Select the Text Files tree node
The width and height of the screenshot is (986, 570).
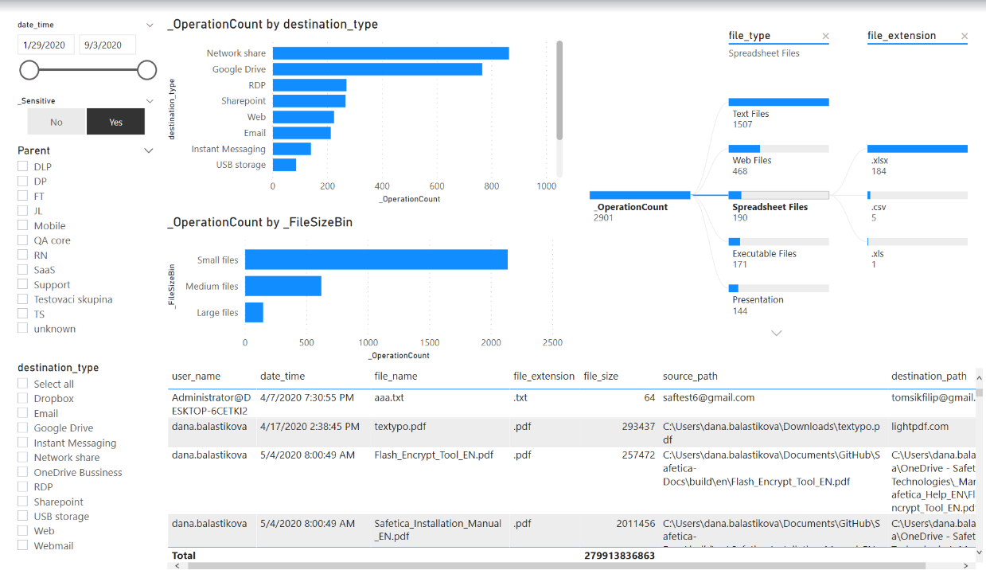[777, 103]
